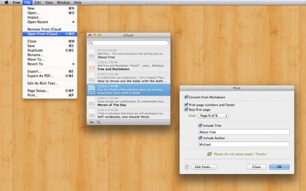Click author field containing Michael

pyautogui.click(x=244, y=145)
